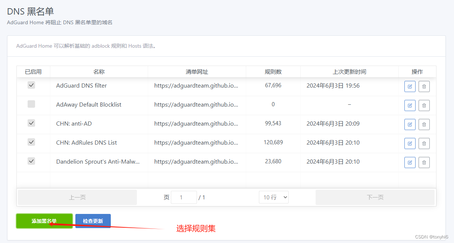Click the page number input field
The width and height of the screenshot is (454, 243).
click(184, 197)
